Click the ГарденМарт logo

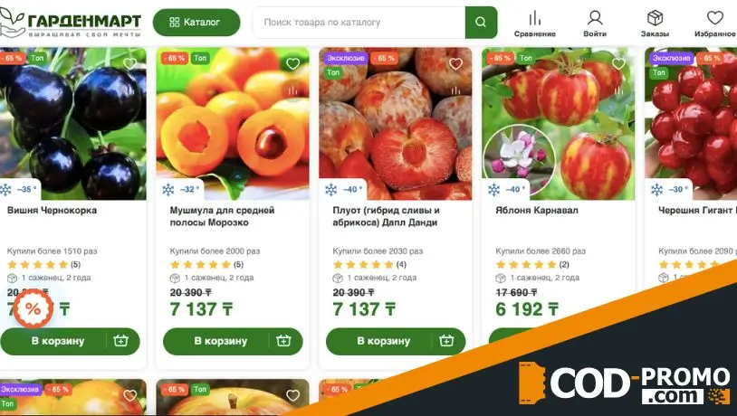[71, 22]
